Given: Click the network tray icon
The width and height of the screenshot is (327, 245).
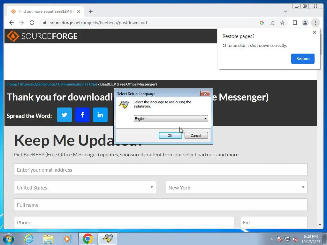Looking at the screenshot, I should point(287,239).
